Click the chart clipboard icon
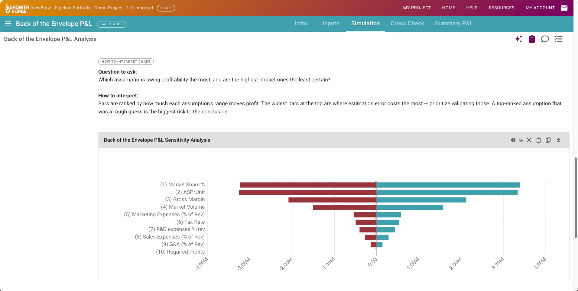The image size is (578, 291). (538, 140)
